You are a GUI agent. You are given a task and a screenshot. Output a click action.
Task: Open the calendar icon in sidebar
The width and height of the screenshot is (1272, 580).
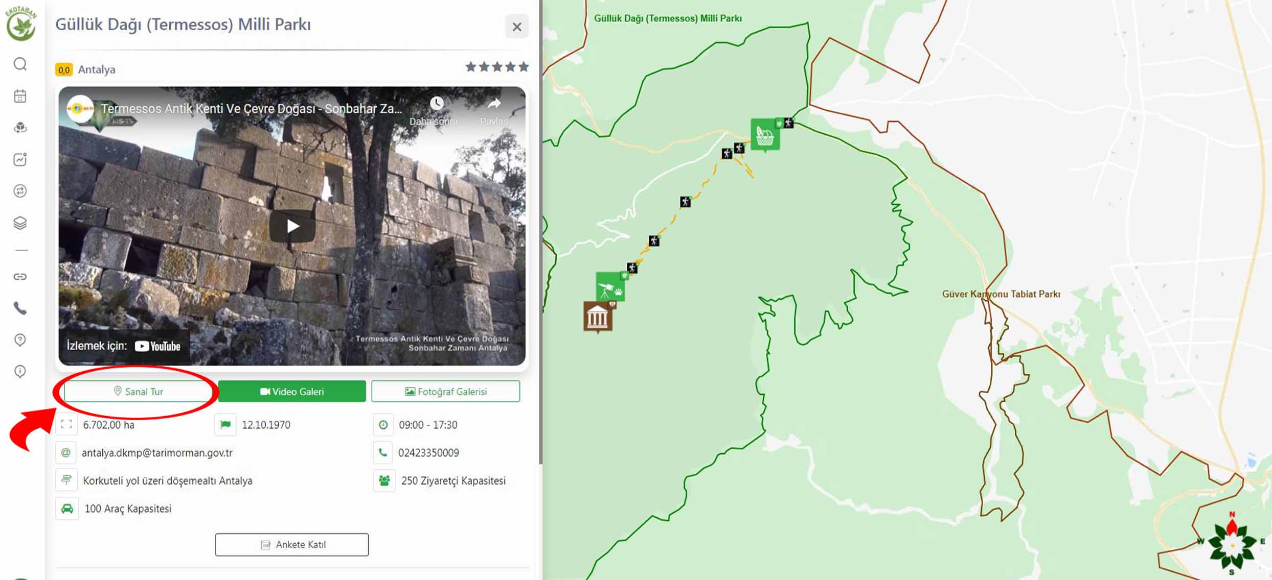click(20, 96)
